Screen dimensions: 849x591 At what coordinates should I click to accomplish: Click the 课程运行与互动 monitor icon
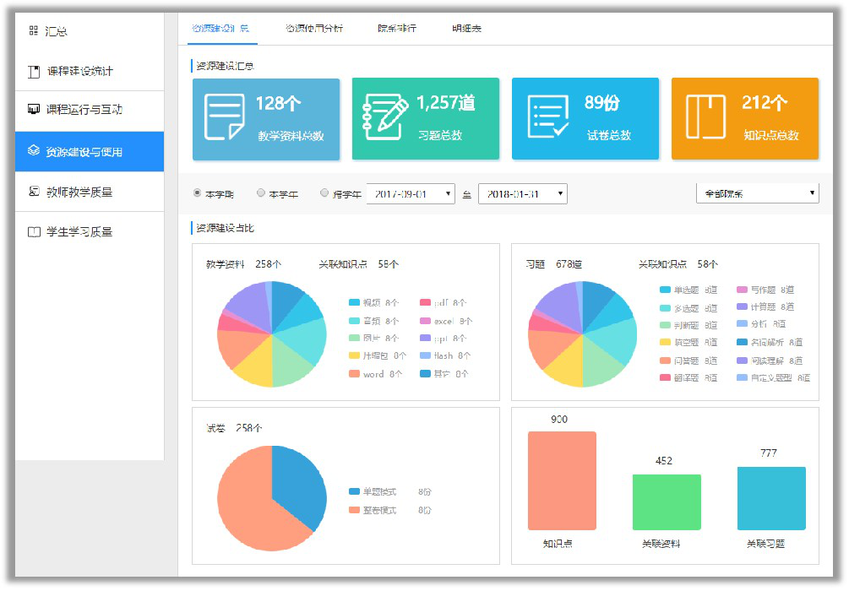coord(34,110)
